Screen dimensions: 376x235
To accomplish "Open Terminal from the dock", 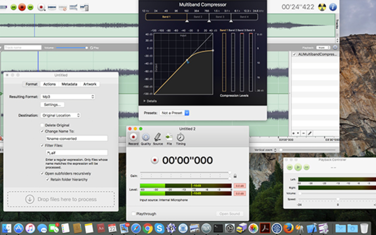I will pos(218,228).
